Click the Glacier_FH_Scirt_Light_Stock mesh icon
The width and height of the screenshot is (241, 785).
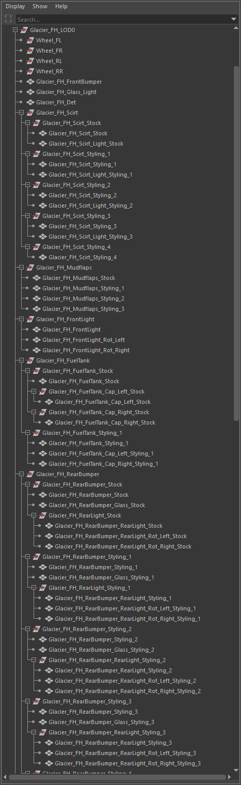[x=42, y=144]
